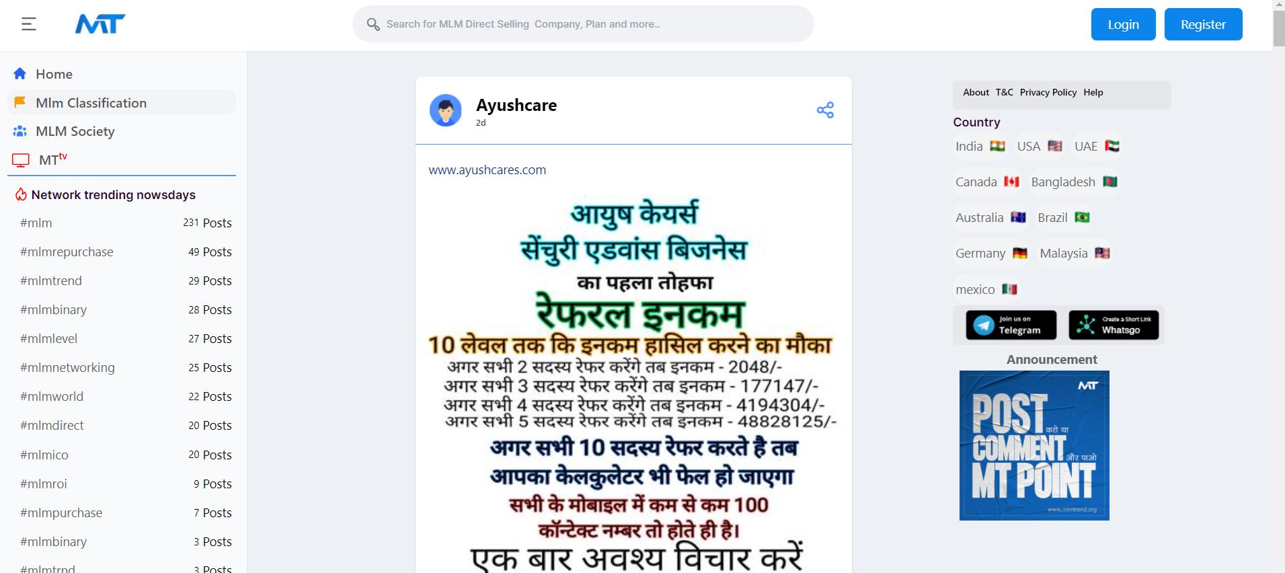Share the Ayushcare post via share icon
The width and height of the screenshot is (1285, 573).
tap(825, 110)
